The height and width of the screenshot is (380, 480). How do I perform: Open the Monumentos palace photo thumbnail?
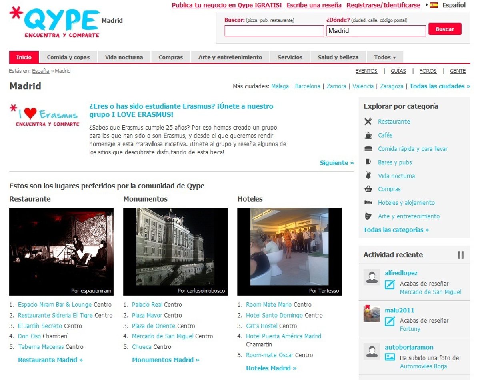coord(175,251)
